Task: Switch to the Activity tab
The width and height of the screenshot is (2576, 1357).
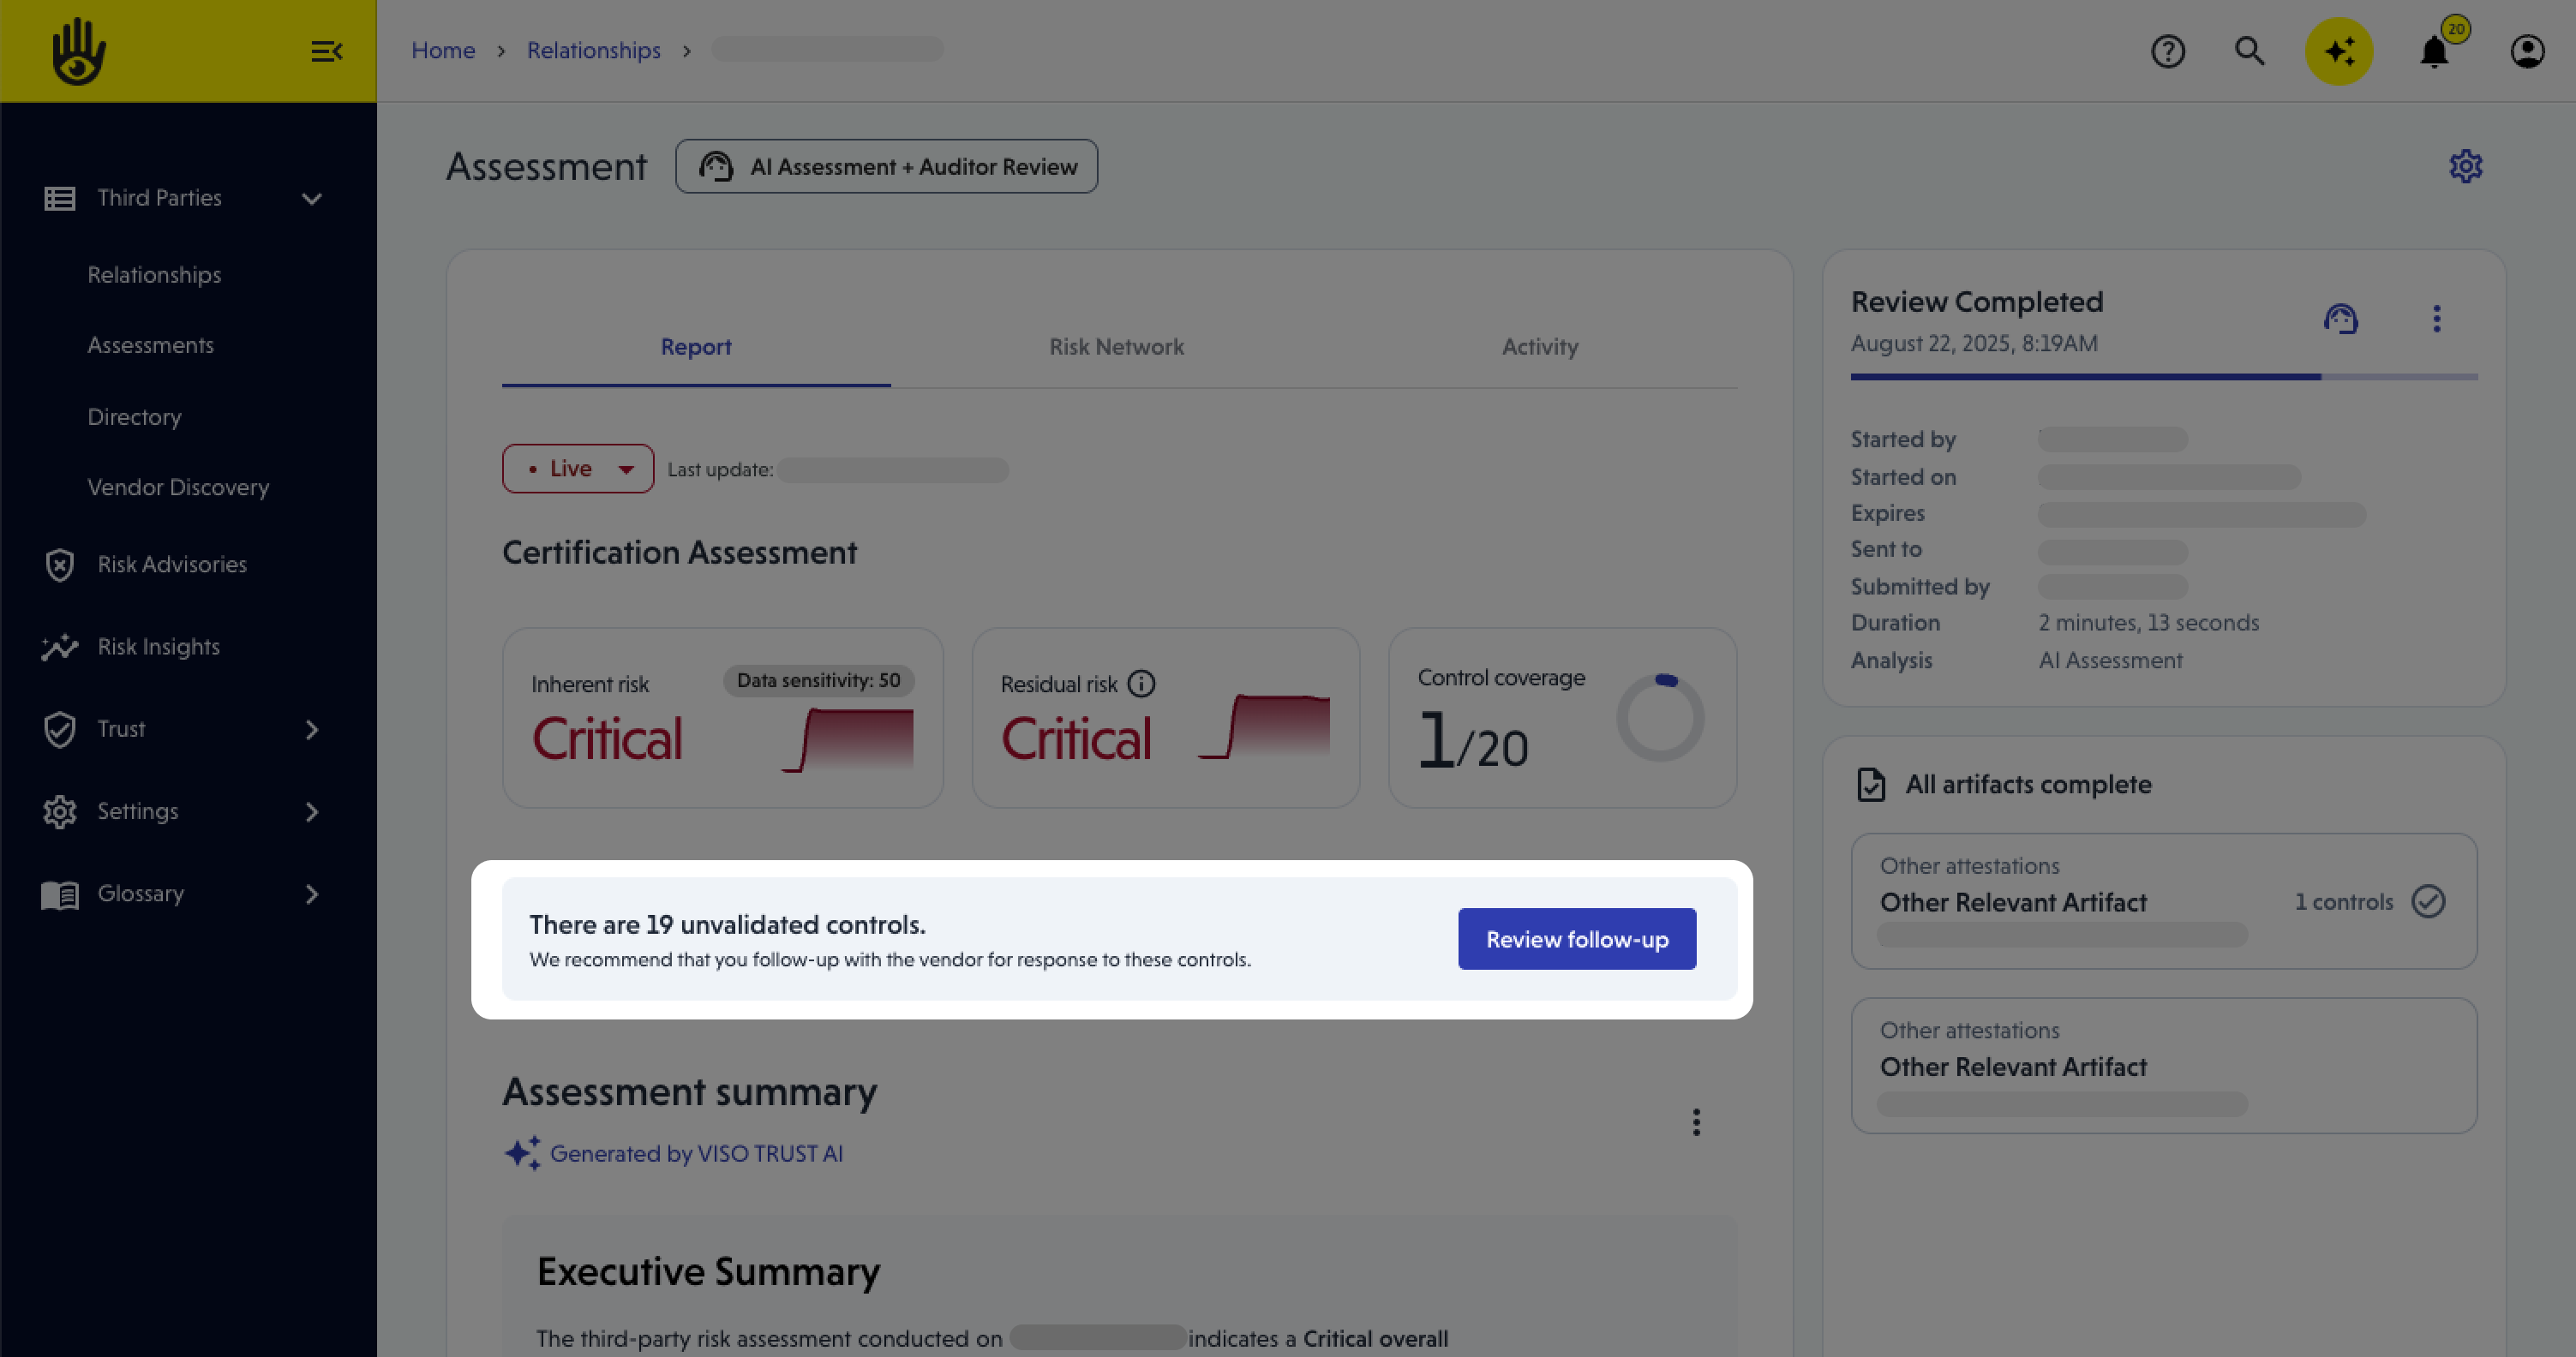Action: (x=1540, y=347)
